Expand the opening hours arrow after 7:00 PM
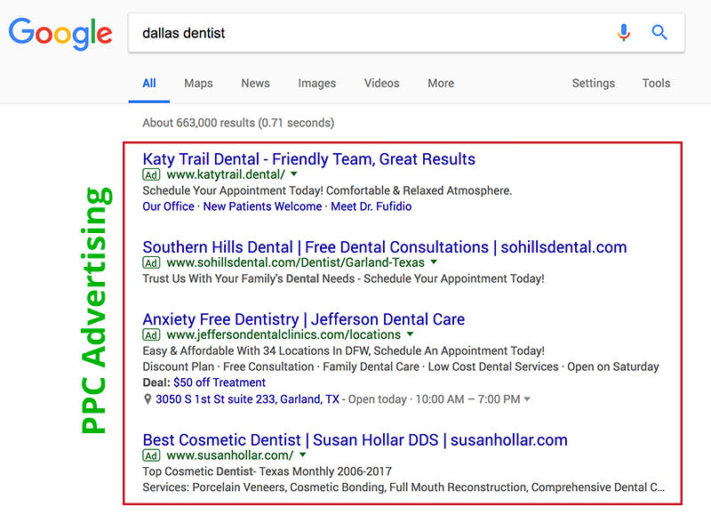 point(527,399)
